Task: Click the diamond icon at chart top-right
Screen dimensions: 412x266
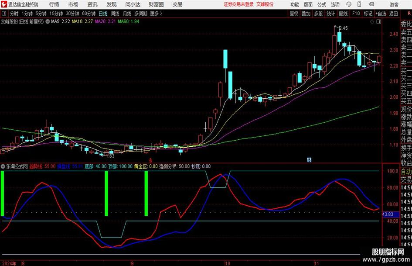Action: (x=372, y=22)
